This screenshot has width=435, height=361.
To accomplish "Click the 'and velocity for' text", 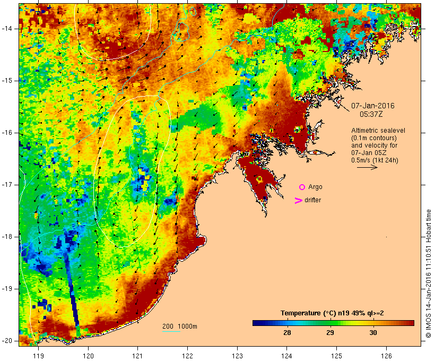I will 374,145.
